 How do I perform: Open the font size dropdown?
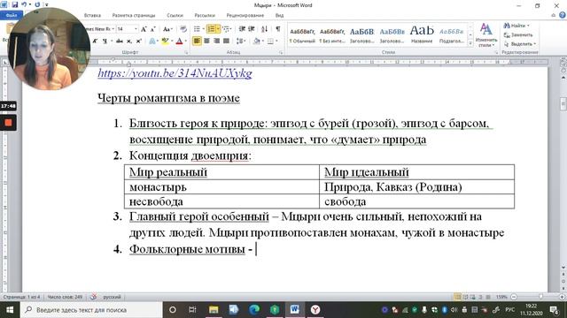(136, 29)
